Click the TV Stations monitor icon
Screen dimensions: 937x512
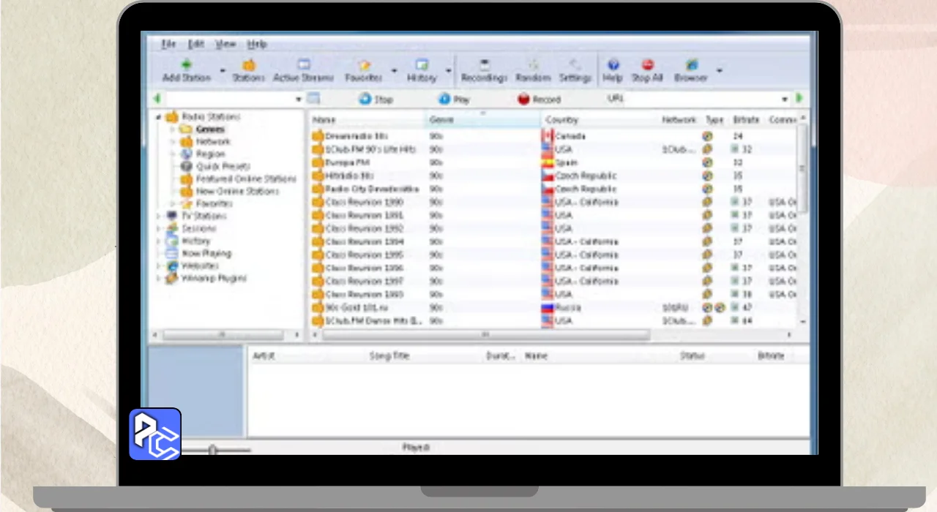pos(172,217)
